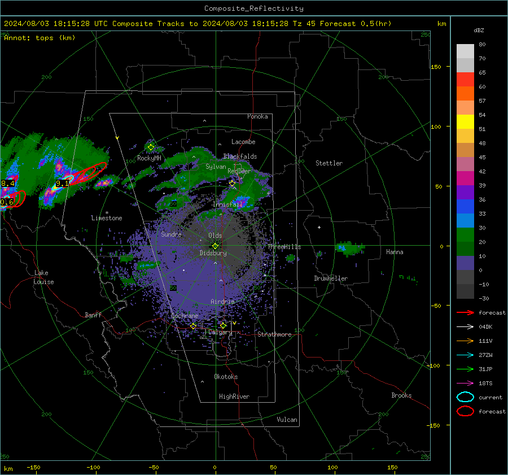Click the red 'forecast' ellipse legend icon
This screenshot has height=475, width=508.
(465, 411)
